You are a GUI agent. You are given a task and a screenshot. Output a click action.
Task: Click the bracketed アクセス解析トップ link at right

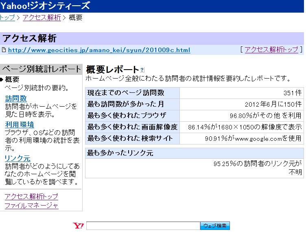tap(271, 50)
